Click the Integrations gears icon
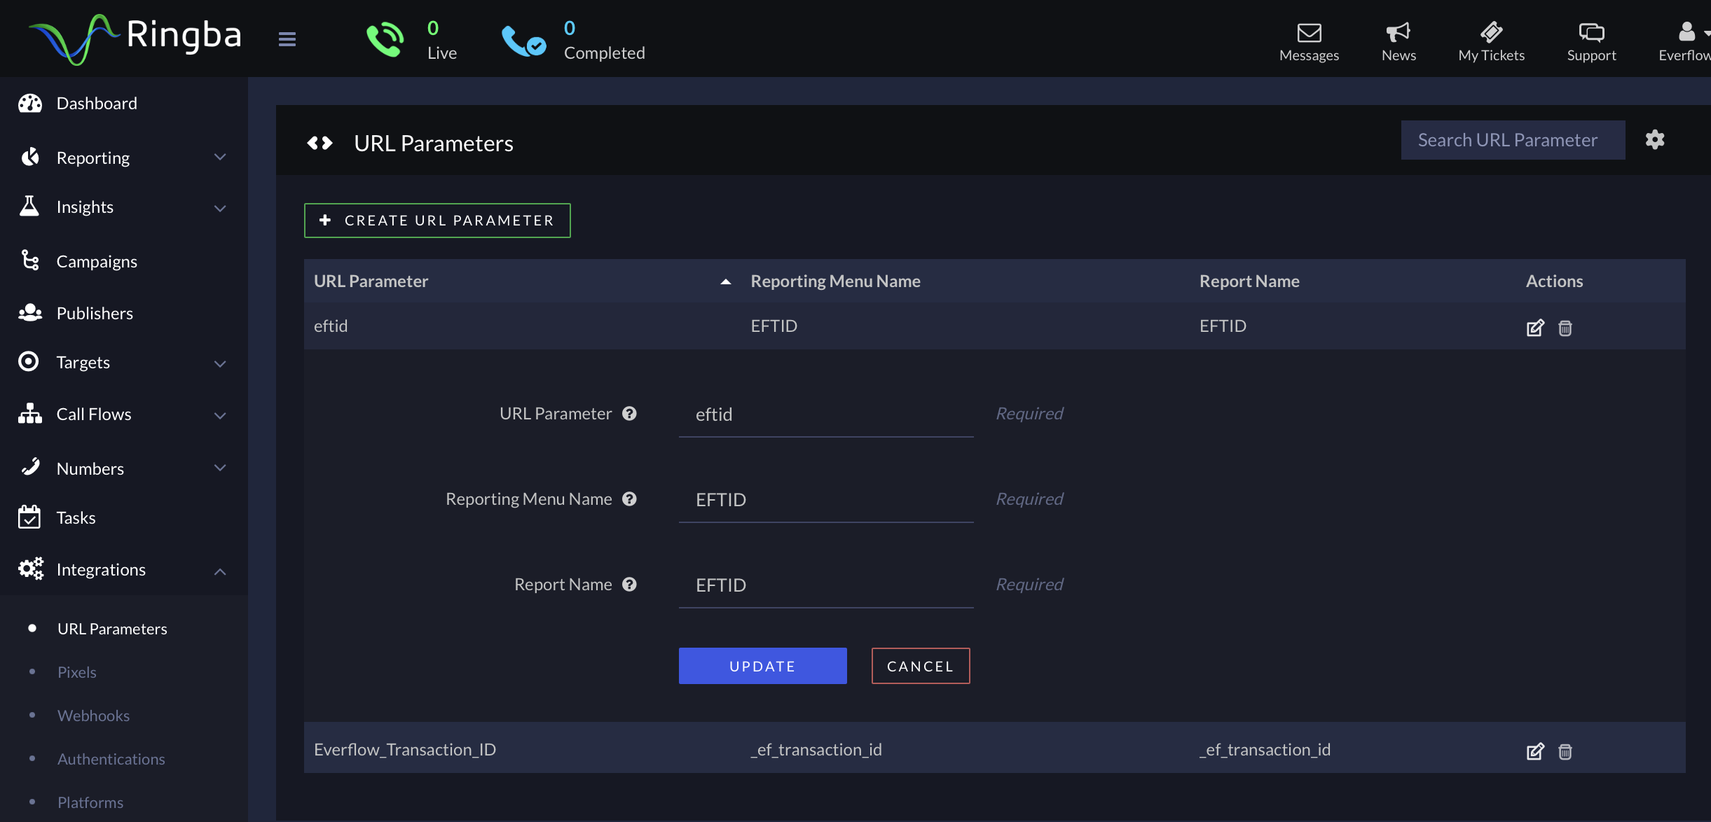 coord(31,569)
